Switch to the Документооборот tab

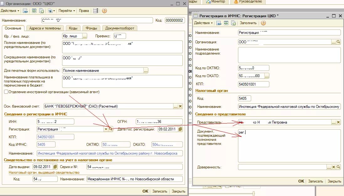[x=119, y=28]
